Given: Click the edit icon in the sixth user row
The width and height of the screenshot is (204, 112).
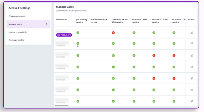Looking at the screenshot, I should [191, 90].
